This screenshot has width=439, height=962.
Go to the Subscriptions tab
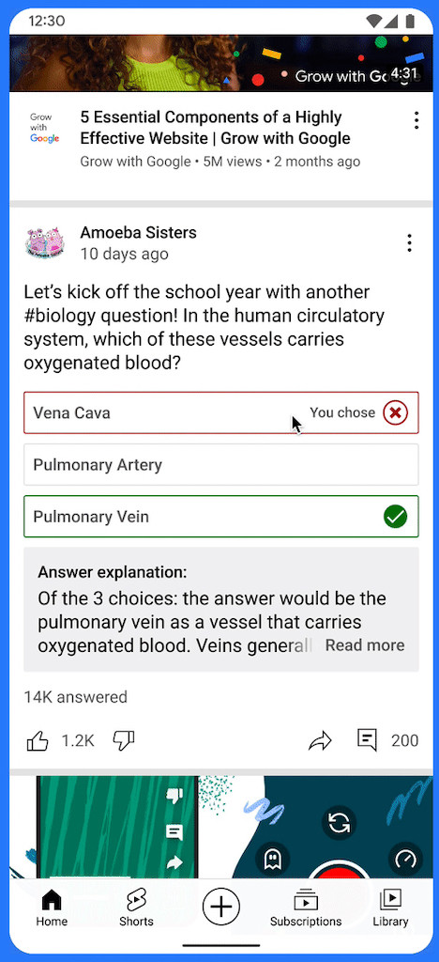coord(306,908)
